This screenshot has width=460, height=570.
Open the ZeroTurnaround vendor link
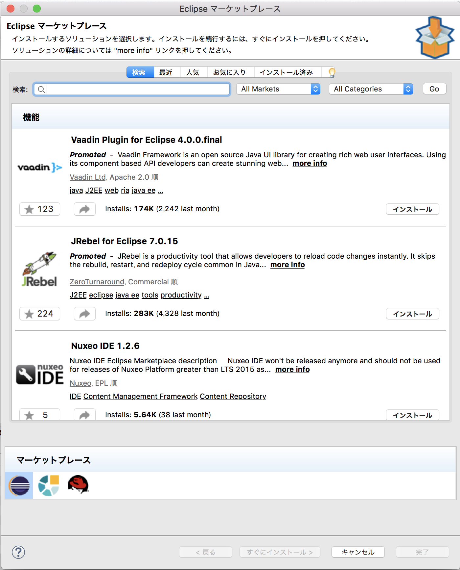[97, 282]
